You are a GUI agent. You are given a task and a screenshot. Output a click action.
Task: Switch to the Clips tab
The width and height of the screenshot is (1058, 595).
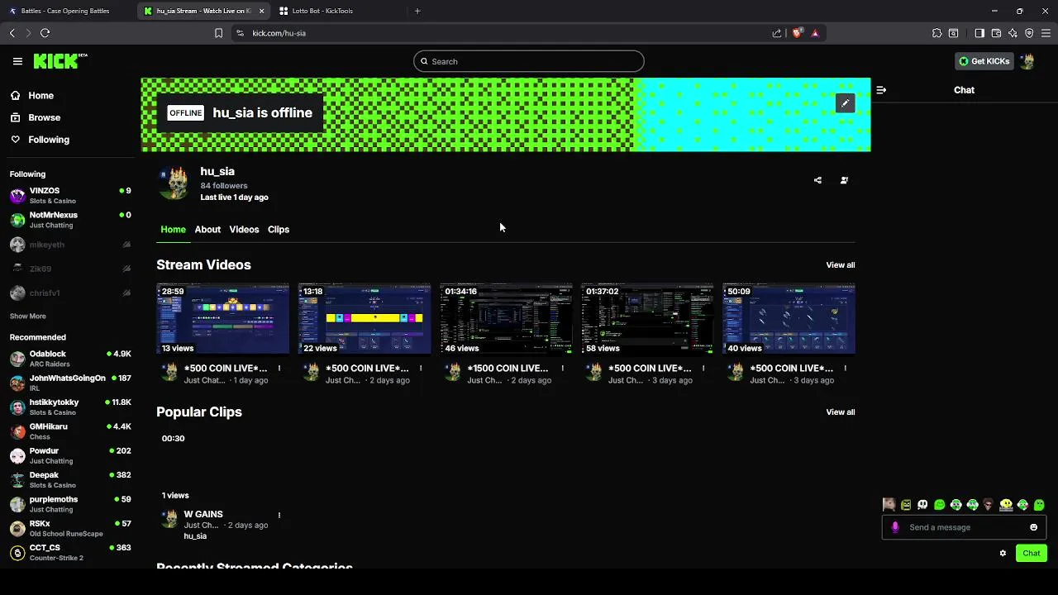(279, 230)
